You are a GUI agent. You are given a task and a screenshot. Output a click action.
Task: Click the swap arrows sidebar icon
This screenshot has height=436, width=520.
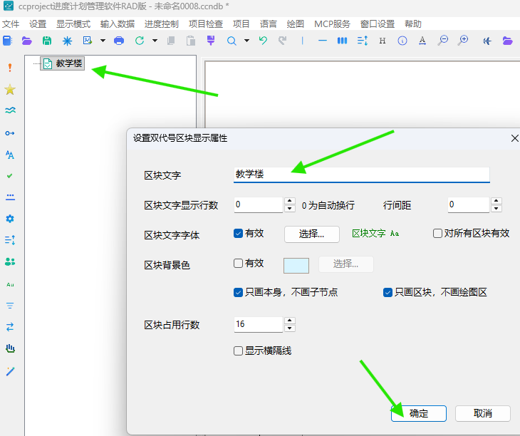(x=10, y=327)
